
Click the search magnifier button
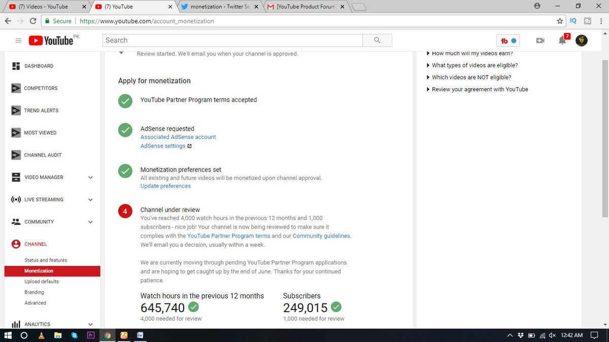tap(377, 41)
